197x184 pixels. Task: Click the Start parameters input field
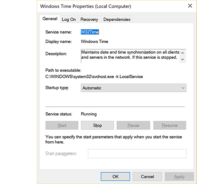pyautogui.click(x=137, y=154)
